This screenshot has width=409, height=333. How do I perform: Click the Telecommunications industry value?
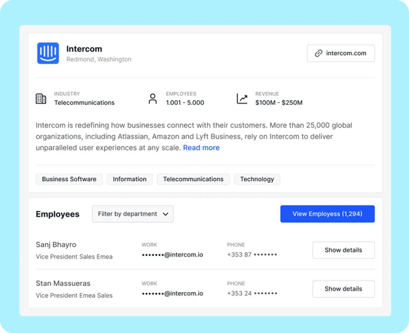pyautogui.click(x=85, y=103)
